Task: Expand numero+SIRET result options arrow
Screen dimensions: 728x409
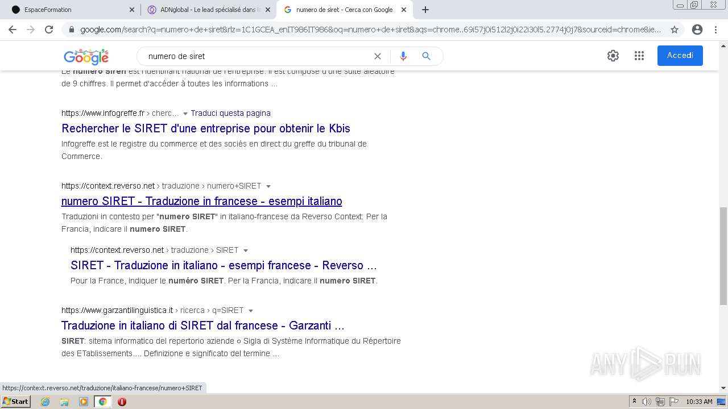Action: [268, 186]
